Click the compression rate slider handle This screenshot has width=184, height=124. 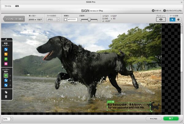tap(89, 20)
